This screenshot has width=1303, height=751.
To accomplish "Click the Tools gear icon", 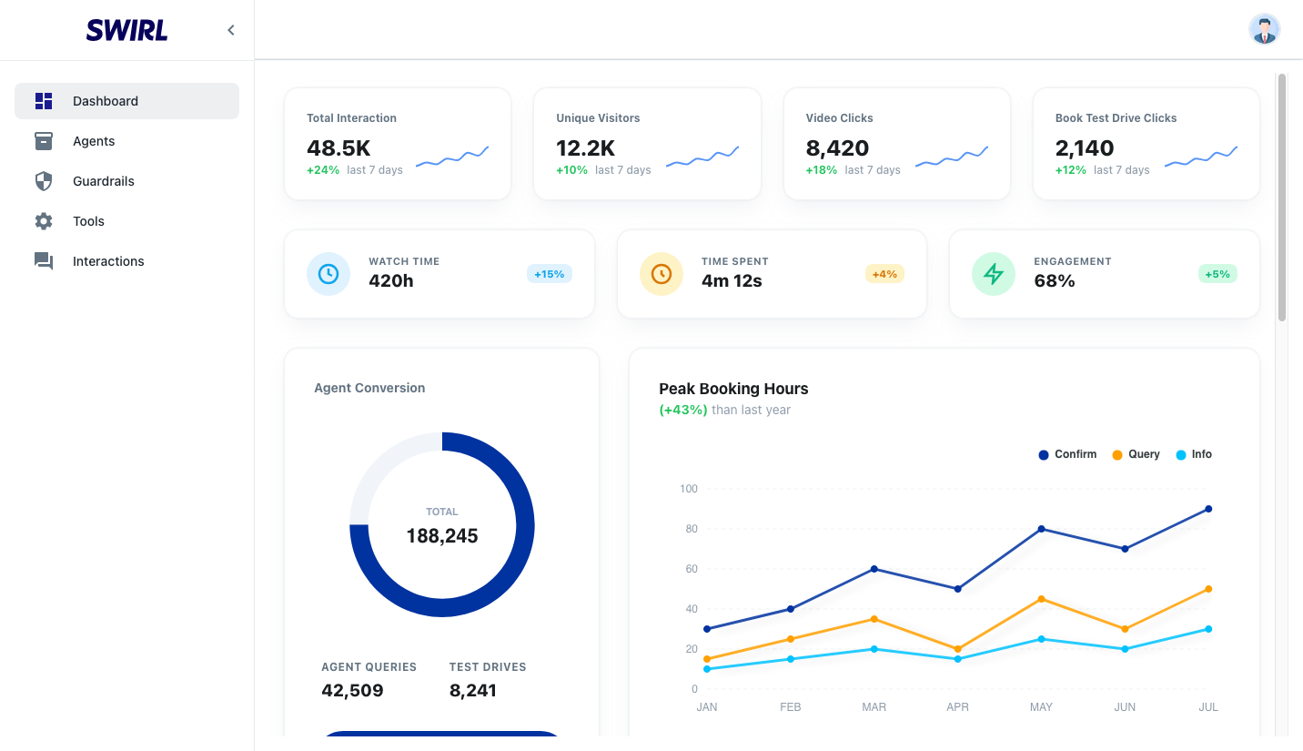I will tap(44, 221).
